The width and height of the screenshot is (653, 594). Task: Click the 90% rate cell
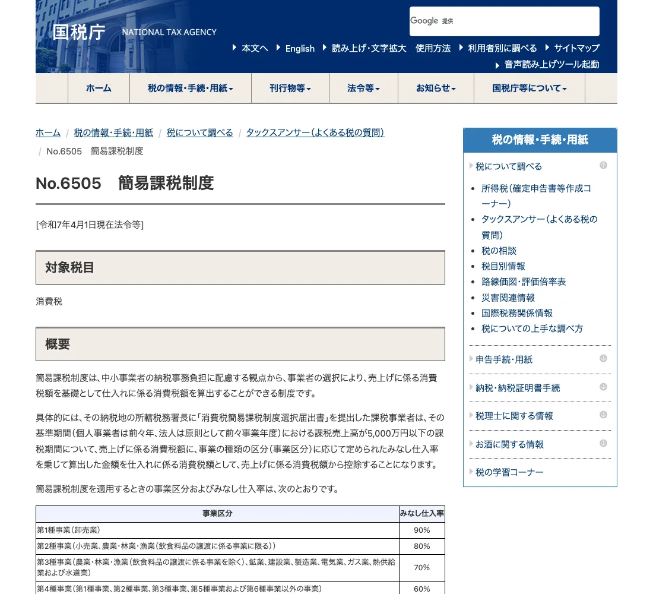pos(422,530)
